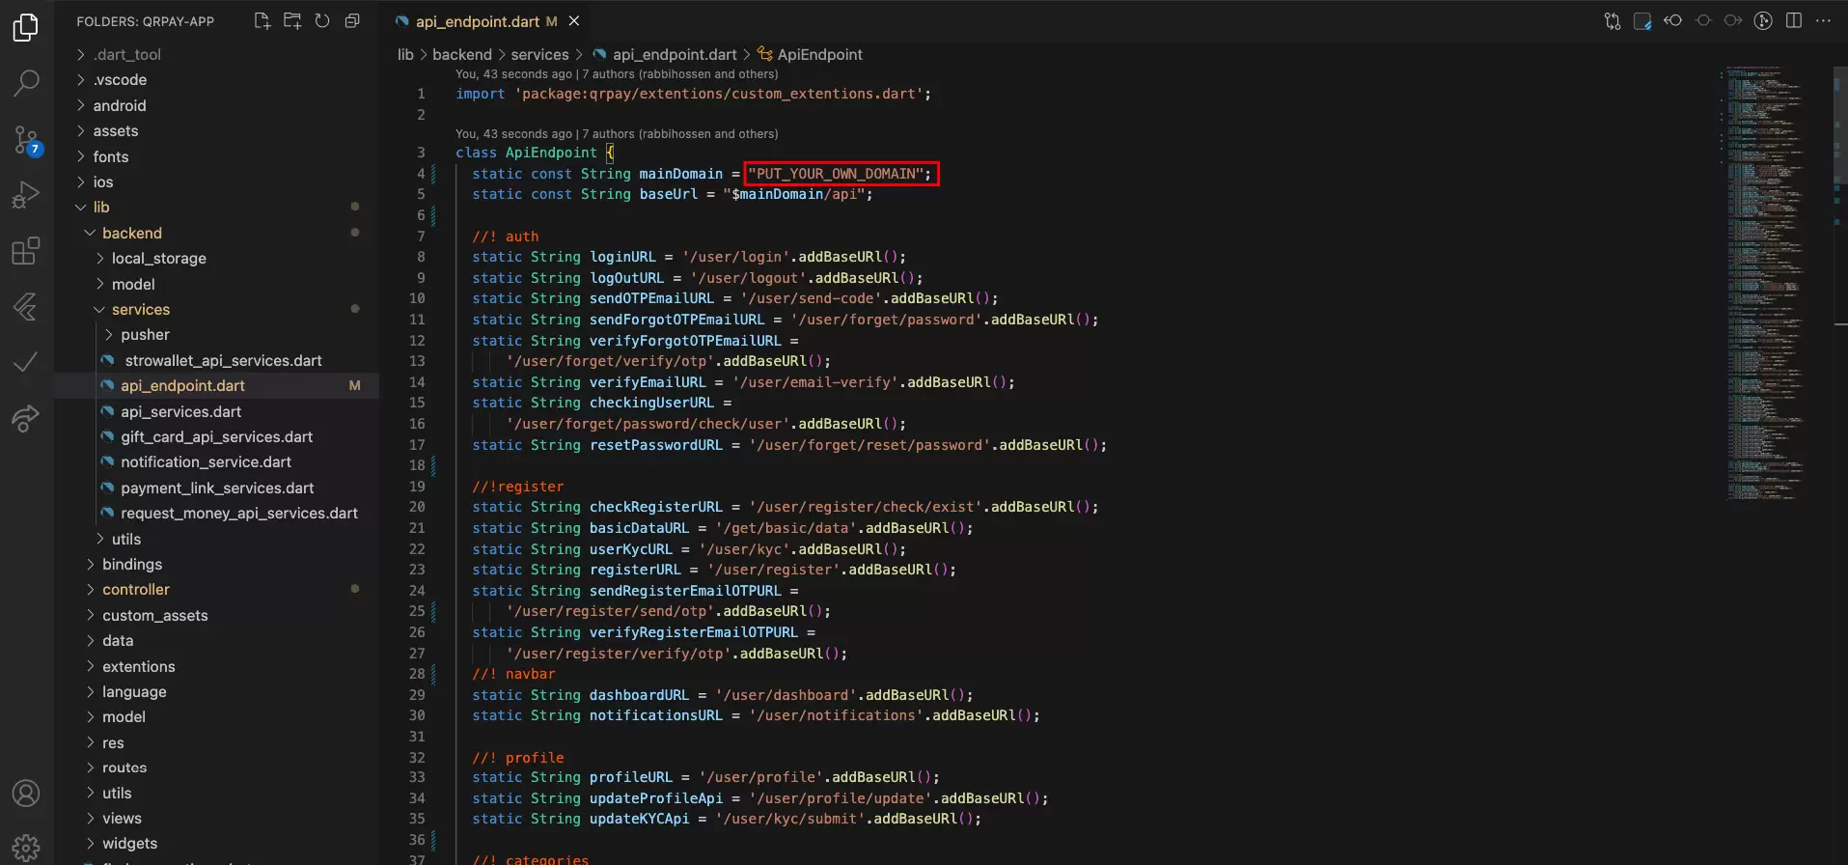1848x865 pixels.
Task: Open the Flutter sidebar view
Action: (x=26, y=307)
